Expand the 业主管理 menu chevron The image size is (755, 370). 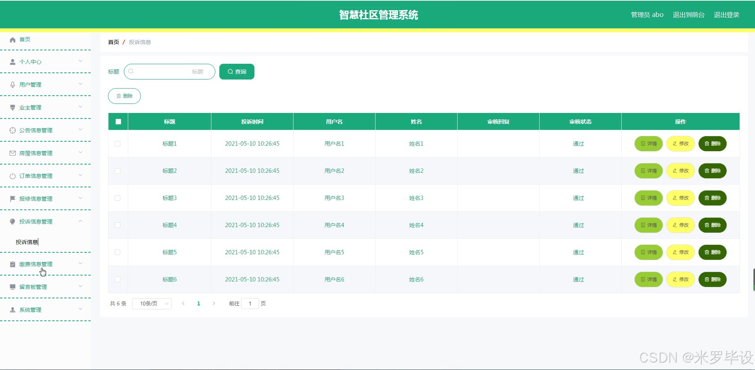80,107
